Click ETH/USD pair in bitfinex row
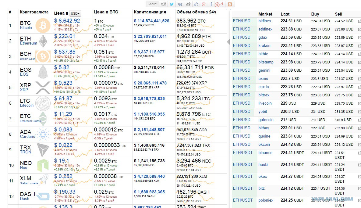Screen dimensions: 361x208 (x=242, y=21)
